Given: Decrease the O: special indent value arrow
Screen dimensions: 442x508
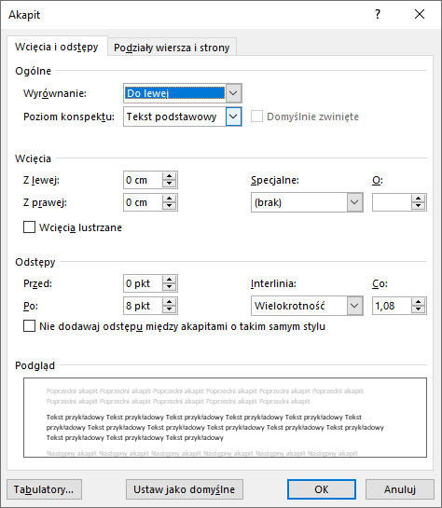Looking at the screenshot, I should pos(419,206).
